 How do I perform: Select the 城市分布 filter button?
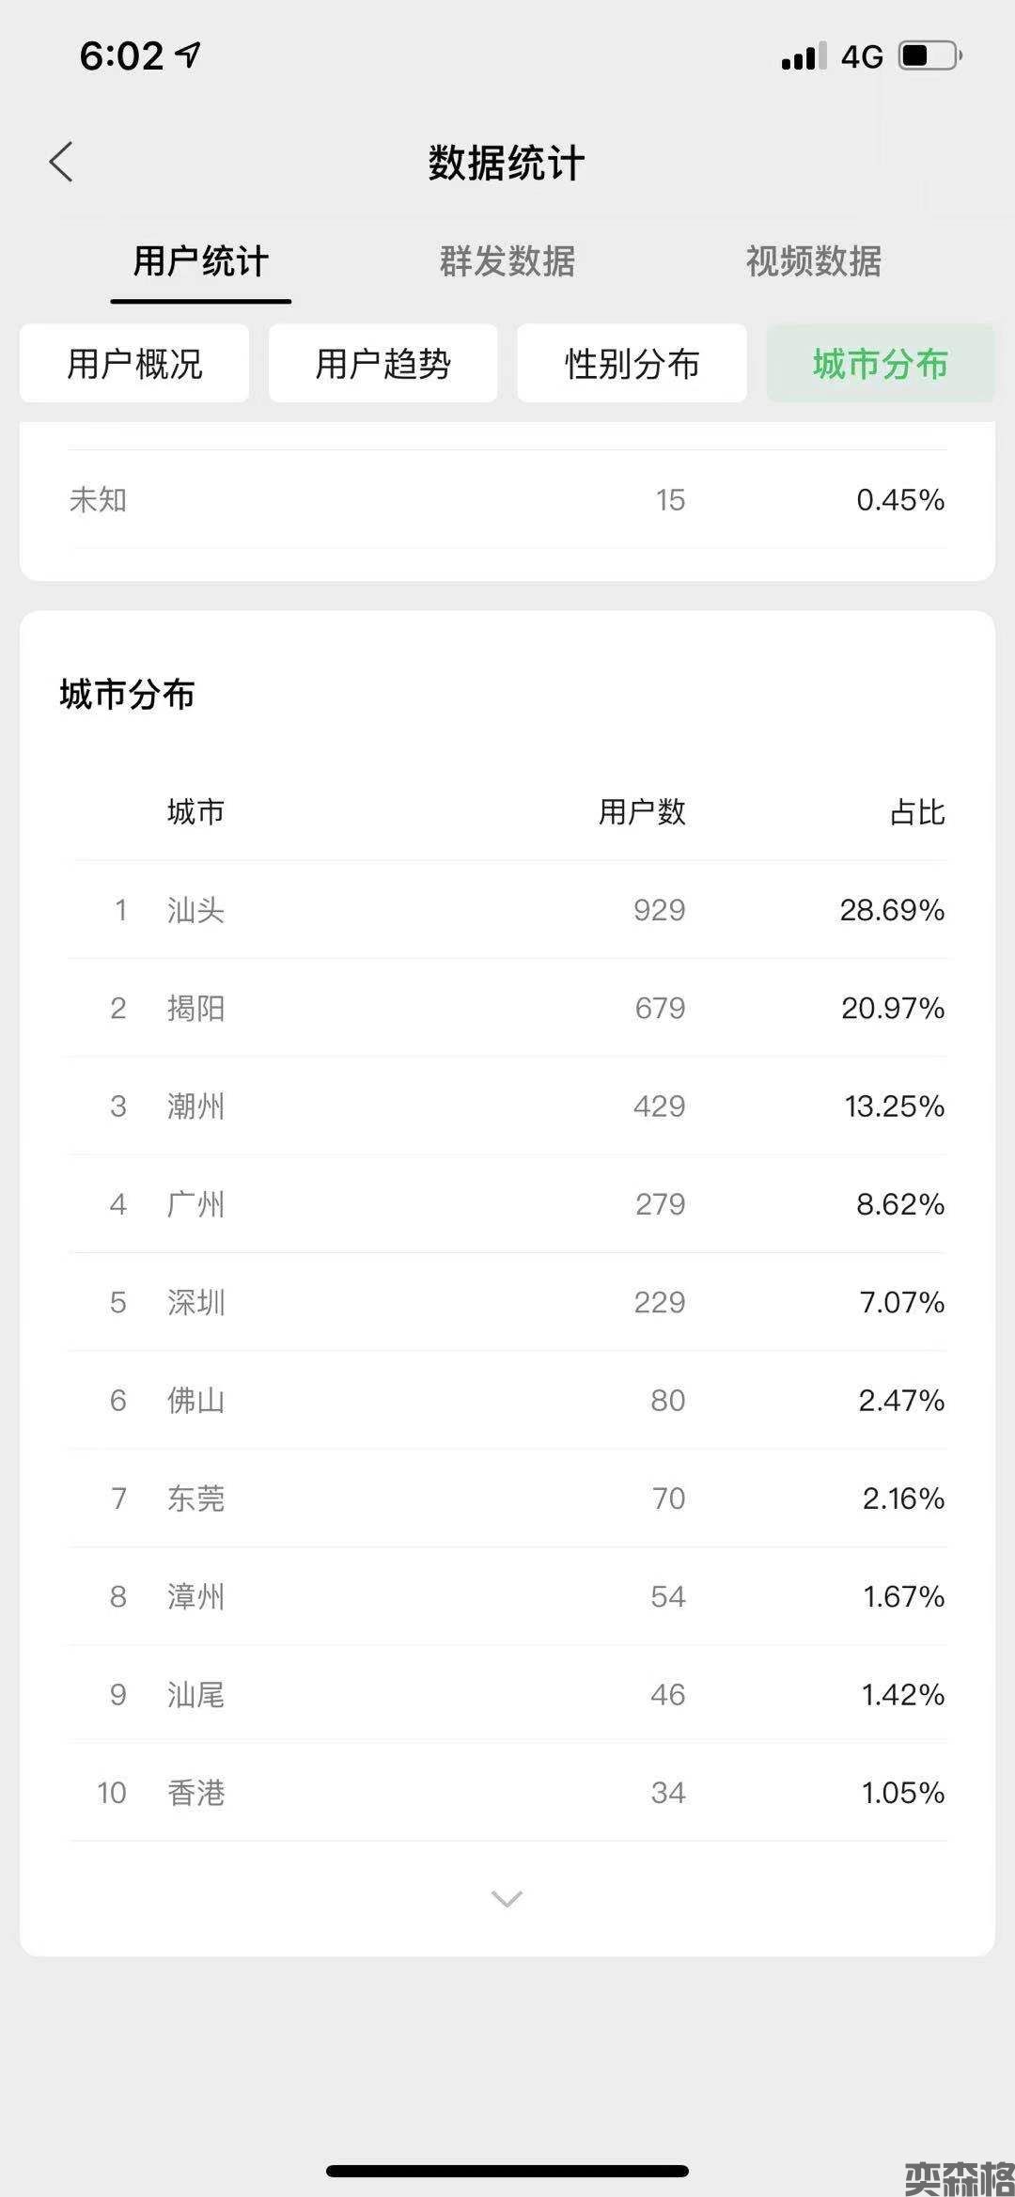pos(880,364)
